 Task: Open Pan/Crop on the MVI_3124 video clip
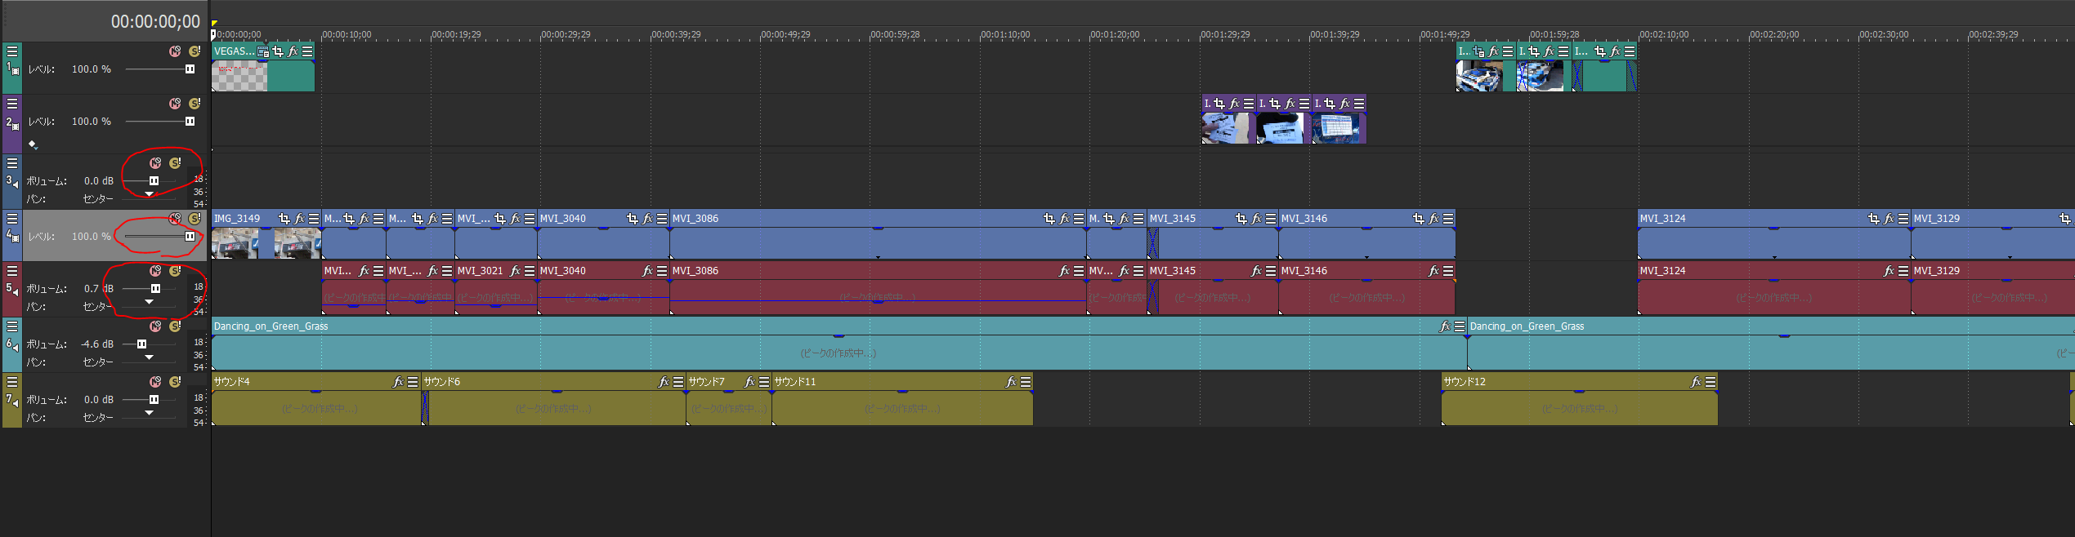(x=1874, y=219)
